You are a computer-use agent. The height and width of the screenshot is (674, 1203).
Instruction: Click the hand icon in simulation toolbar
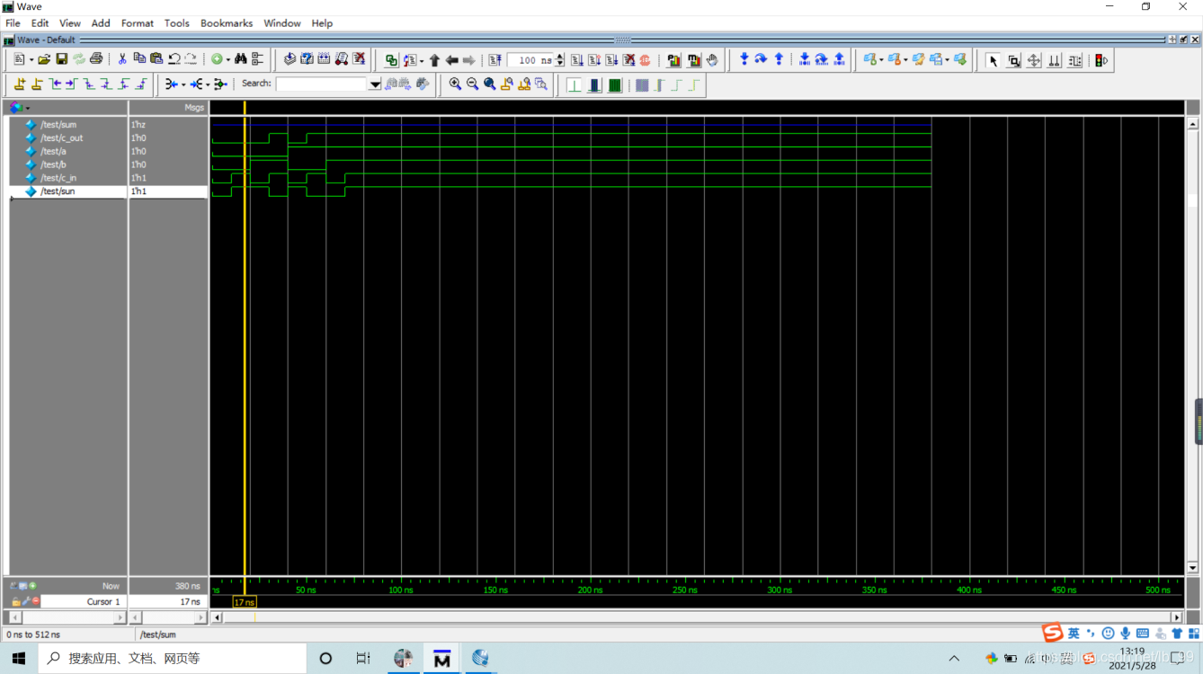pyautogui.click(x=712, y=60)
